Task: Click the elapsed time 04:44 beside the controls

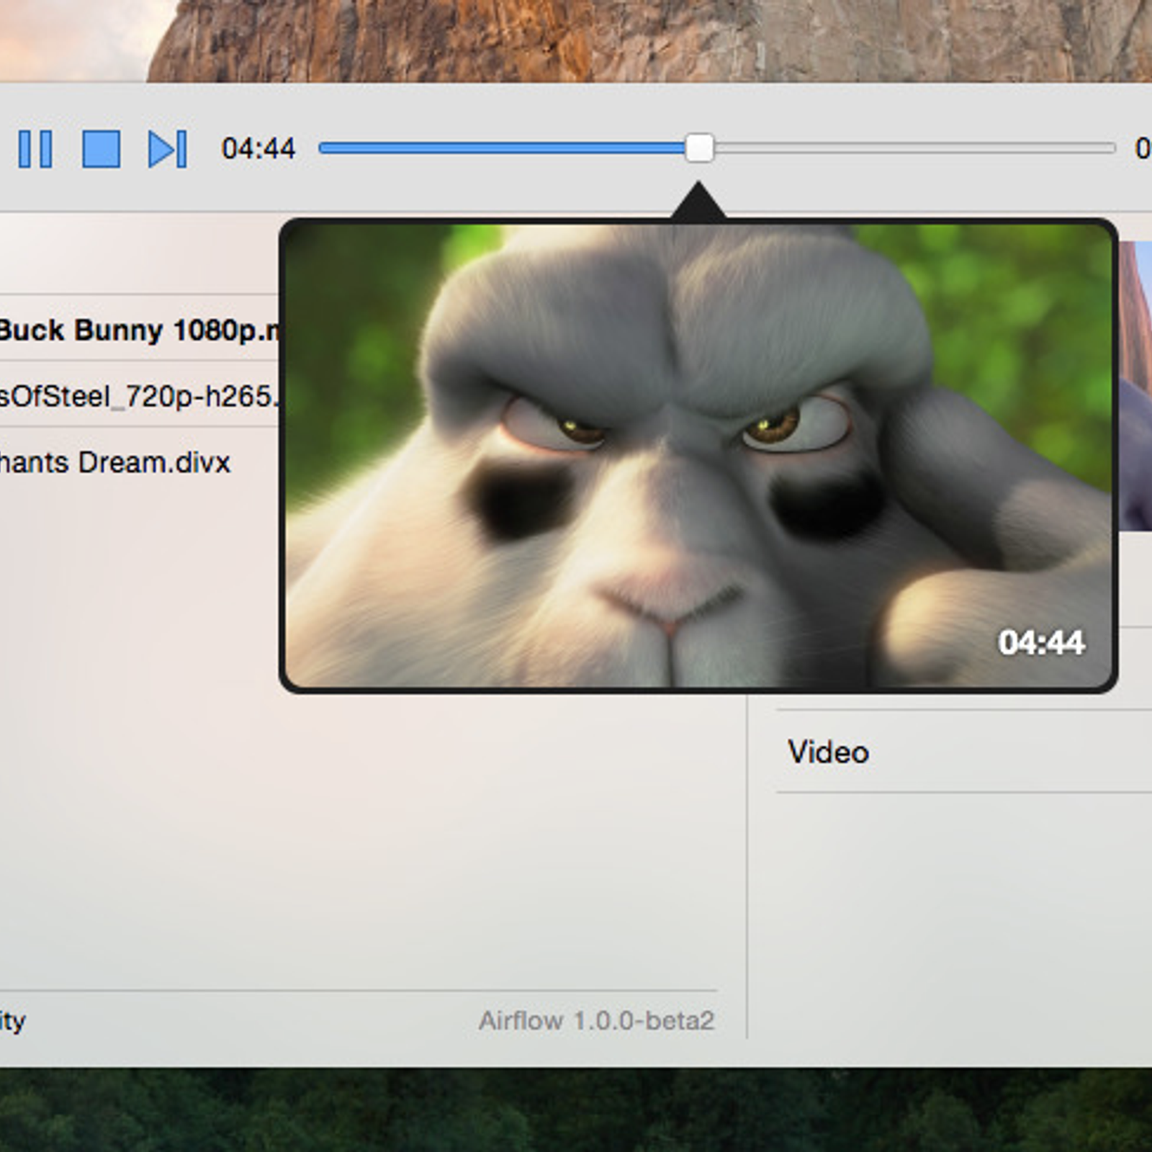Action: [258, 148]
